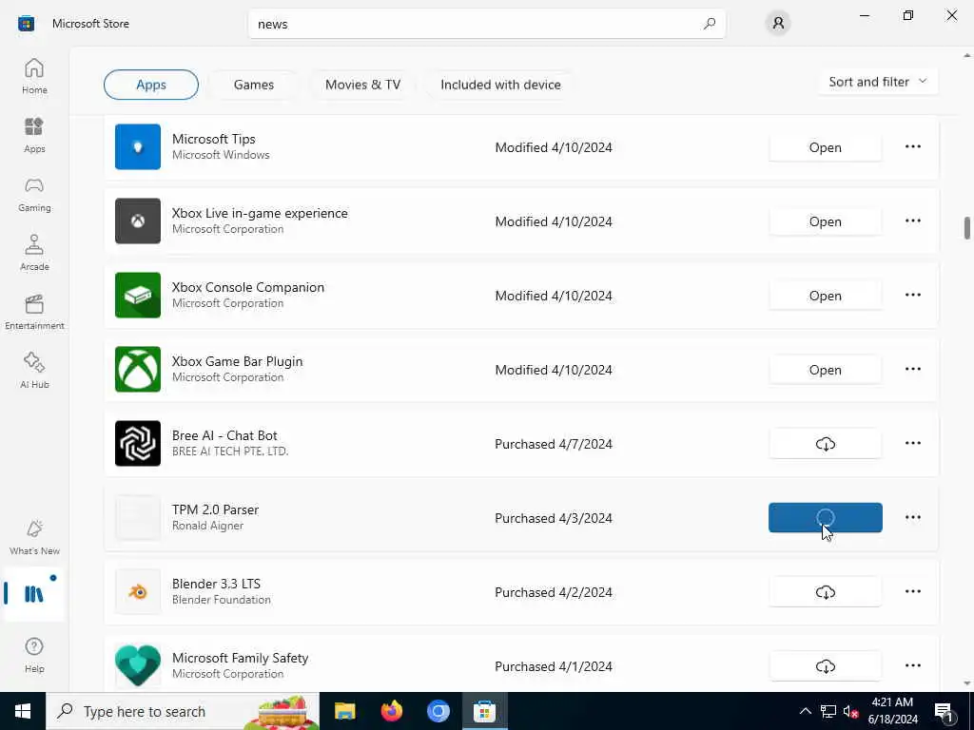Open the user account profile icon
Screen dimensions: 974x730
click(x=778, y=24)
